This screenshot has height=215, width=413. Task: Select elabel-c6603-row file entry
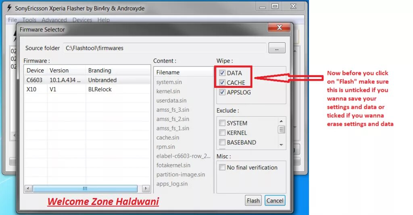point(184,156)
